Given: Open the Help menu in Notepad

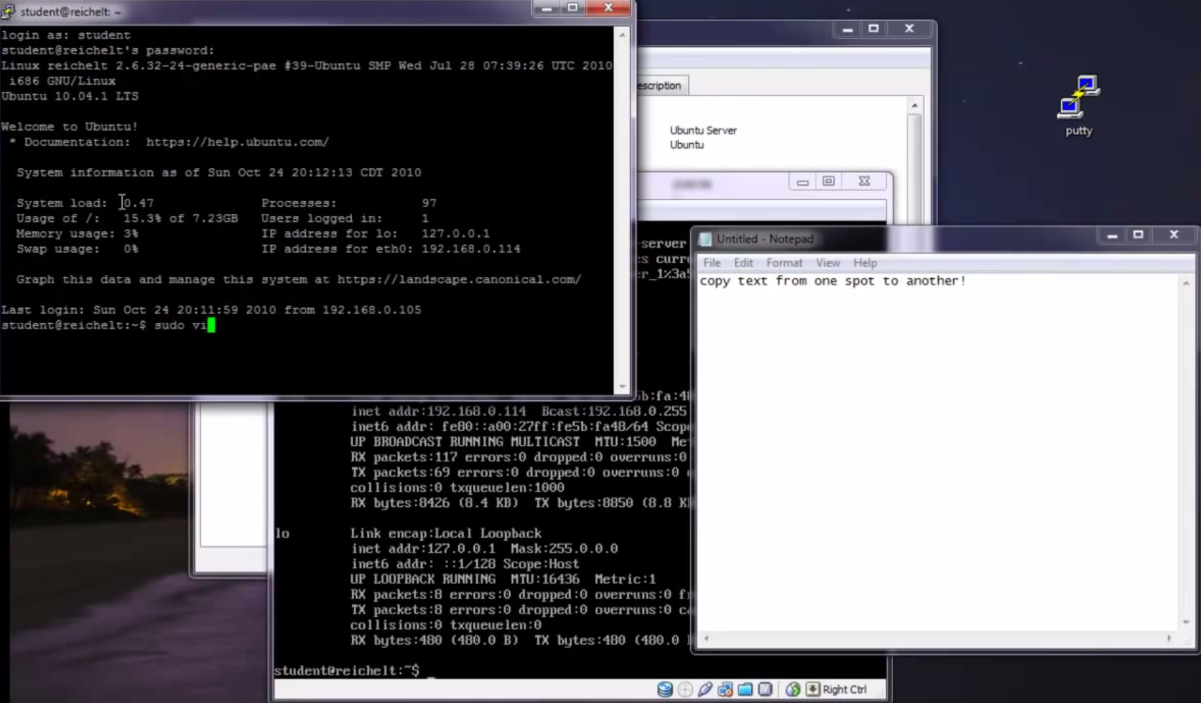Looking at the screenshot, I should coord(865,263).
